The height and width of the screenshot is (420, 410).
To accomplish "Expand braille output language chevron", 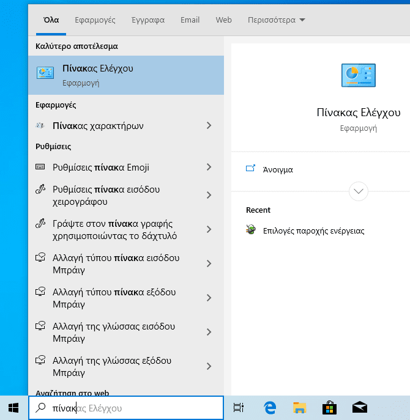I will pos(209,366).
